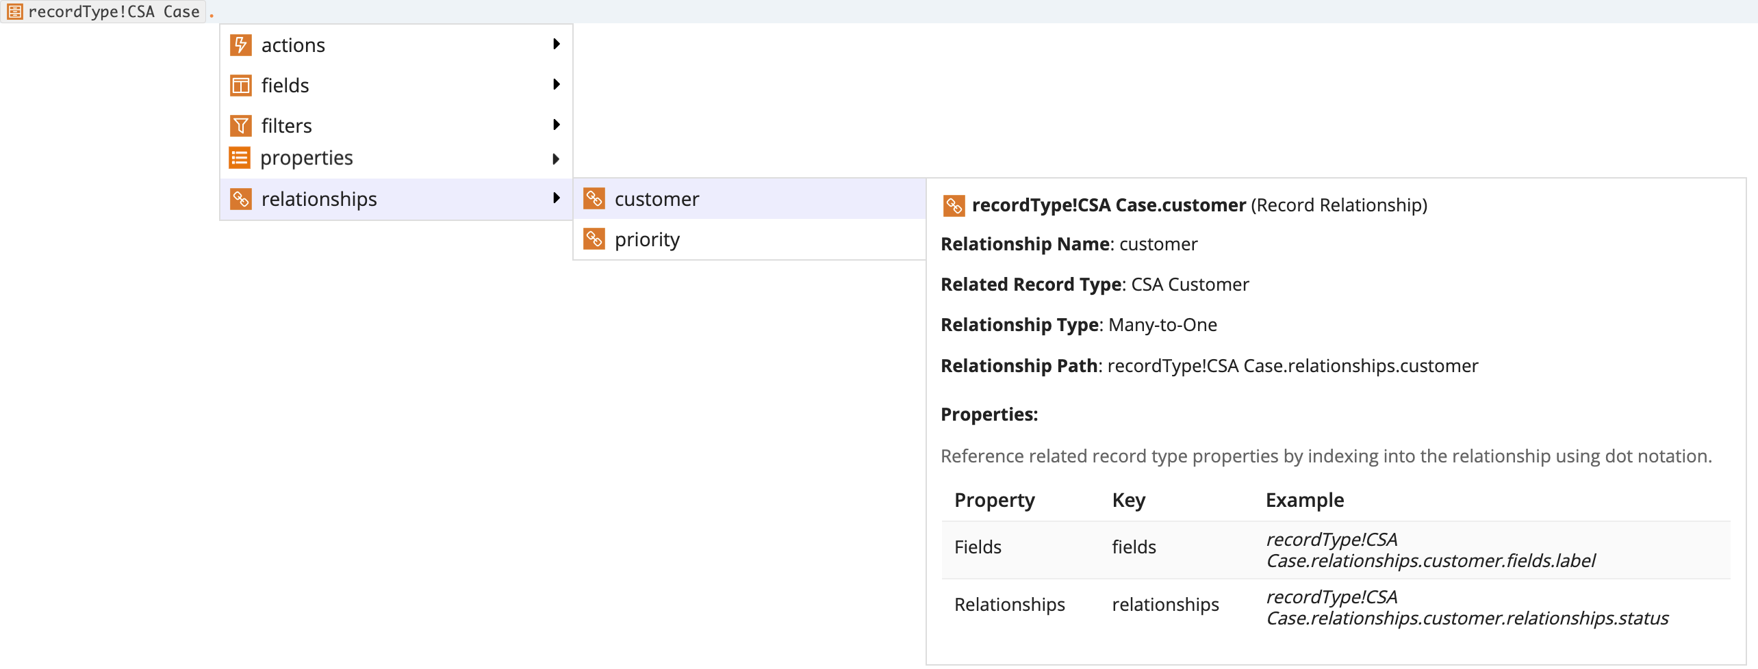Click the Relationships property cell

pyautogui.click(x=1009, y=605)
